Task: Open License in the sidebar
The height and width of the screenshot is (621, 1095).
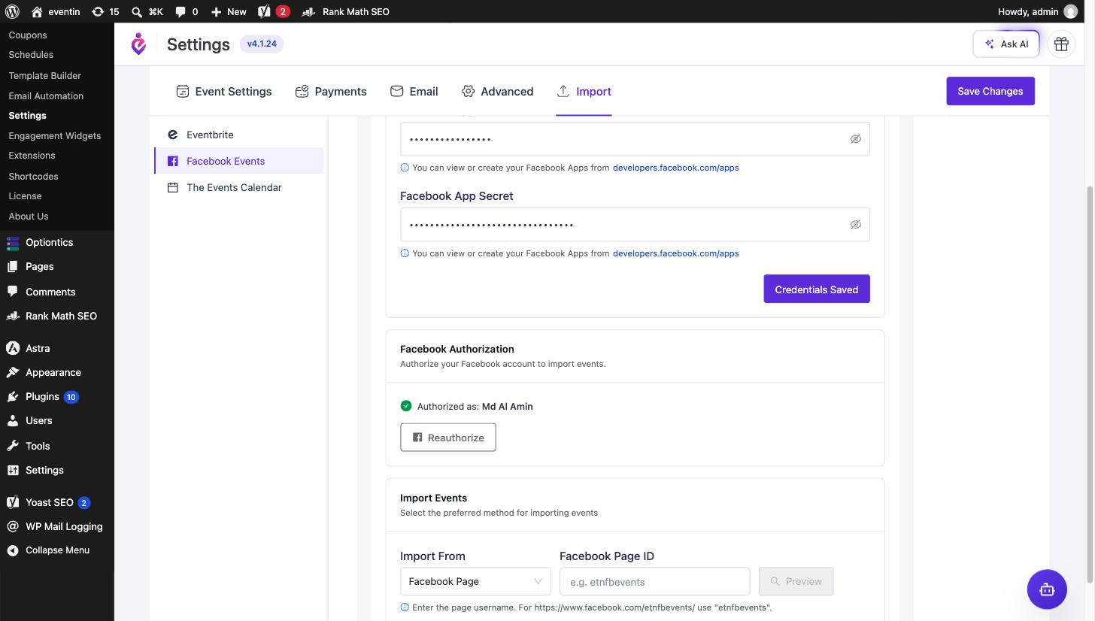Action: click(x=25, y=196)
